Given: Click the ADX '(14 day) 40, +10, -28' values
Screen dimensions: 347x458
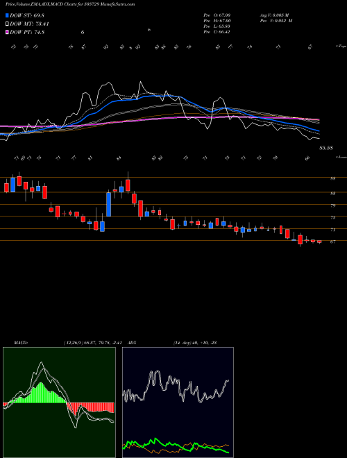Looking at the screenshot, I should 194,343.
